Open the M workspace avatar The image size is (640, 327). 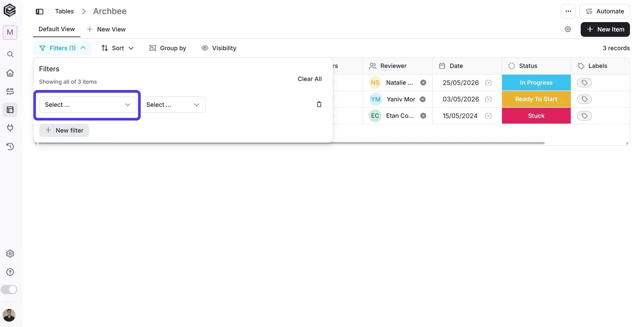(x=10, y=32)
